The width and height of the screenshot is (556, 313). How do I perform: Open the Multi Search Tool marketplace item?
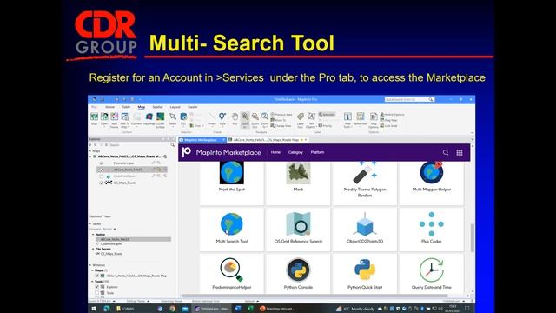232,230
